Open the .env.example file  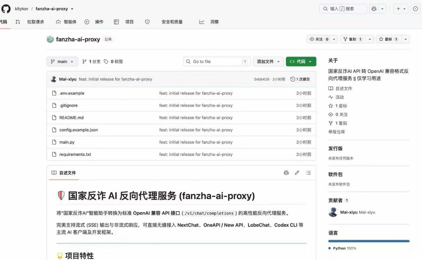72,93
